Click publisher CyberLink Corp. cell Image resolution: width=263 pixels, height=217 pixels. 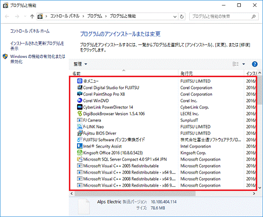click(195, 107)
